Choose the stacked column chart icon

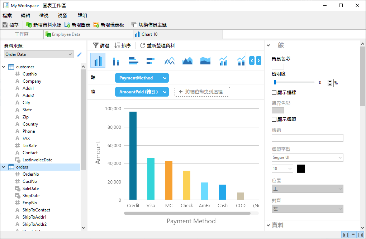(115, 61)
